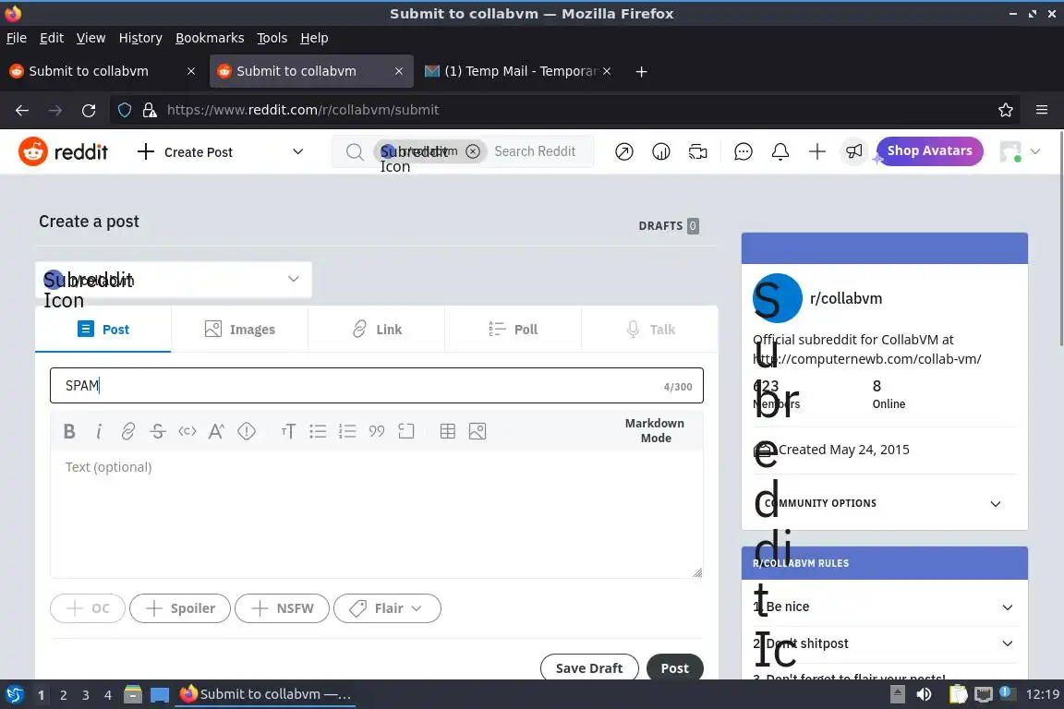Toggle the OC tag on post
The image size is (1064, 709).
(88, 607)
